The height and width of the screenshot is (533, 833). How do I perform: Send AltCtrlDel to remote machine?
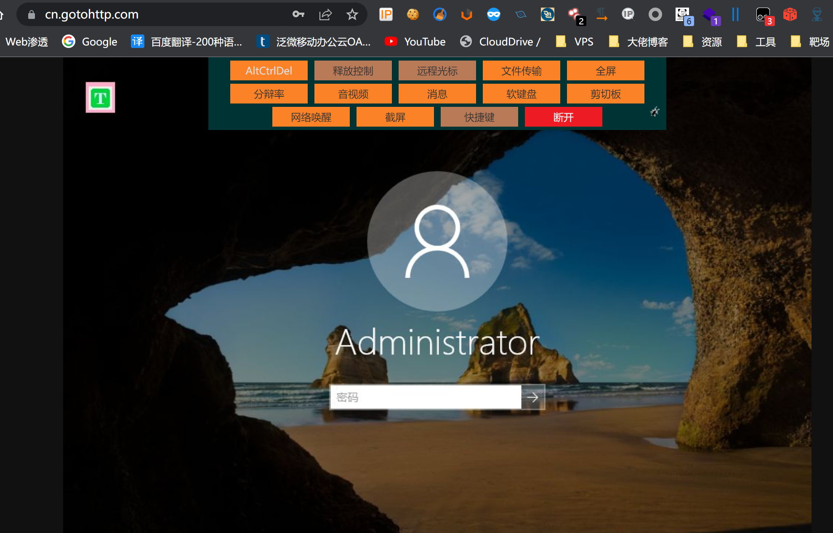coord(269,71)
